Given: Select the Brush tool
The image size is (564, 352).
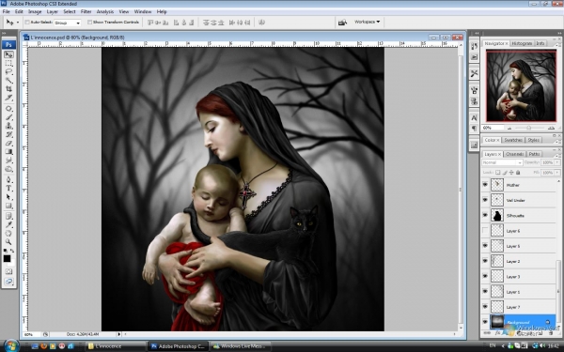Looking at the screenshot, I should (x=8, y=117).
